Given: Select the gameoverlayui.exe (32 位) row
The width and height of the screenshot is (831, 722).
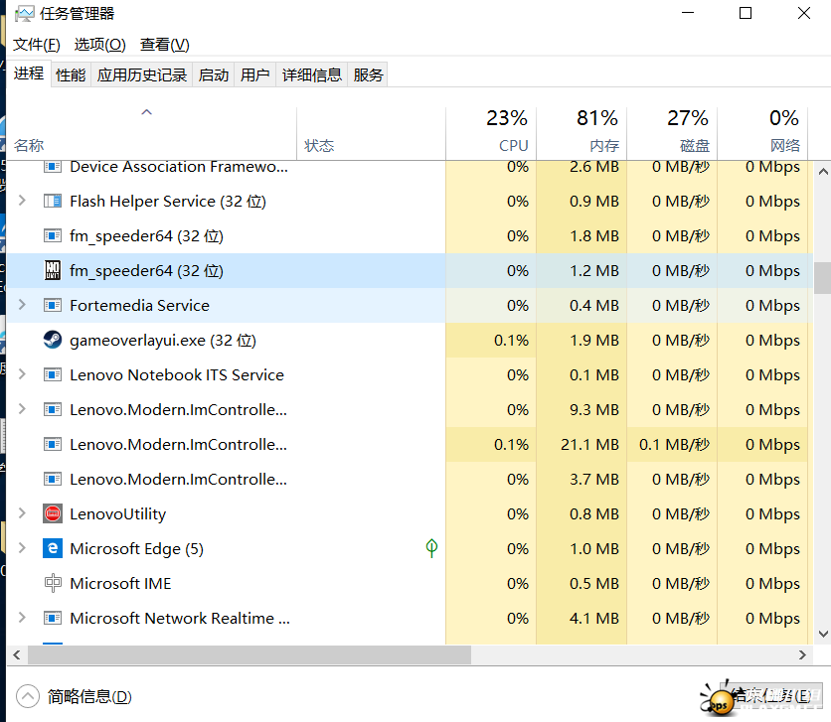Looking at the screenshot, I should coord(410,340).
